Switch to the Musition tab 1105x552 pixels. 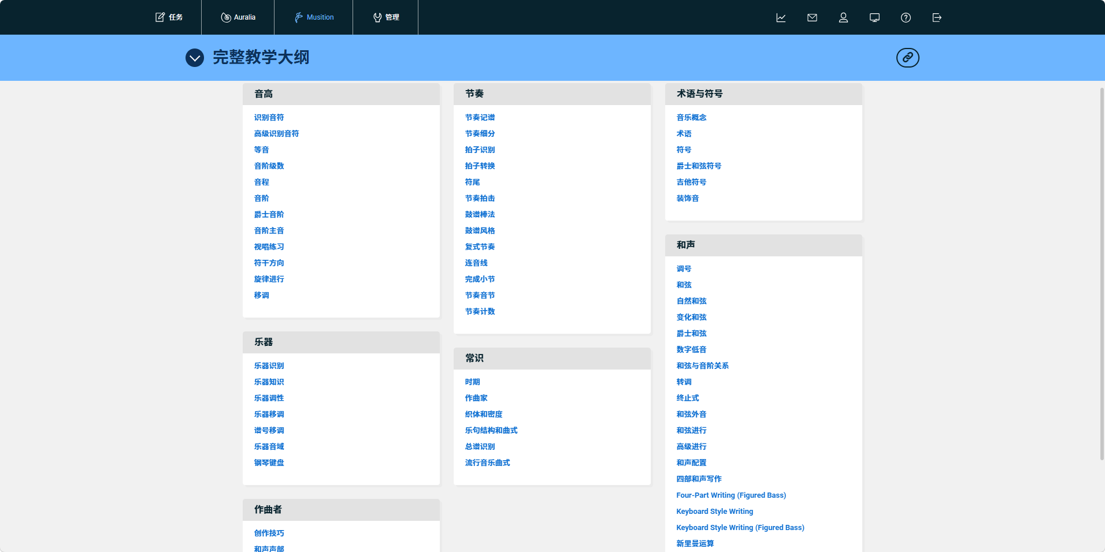click(314, 17)
